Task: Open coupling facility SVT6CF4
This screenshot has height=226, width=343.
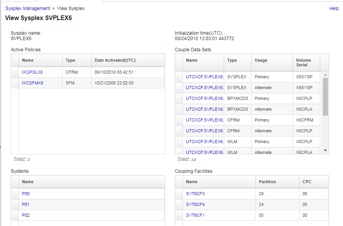Action: (195, 204)
